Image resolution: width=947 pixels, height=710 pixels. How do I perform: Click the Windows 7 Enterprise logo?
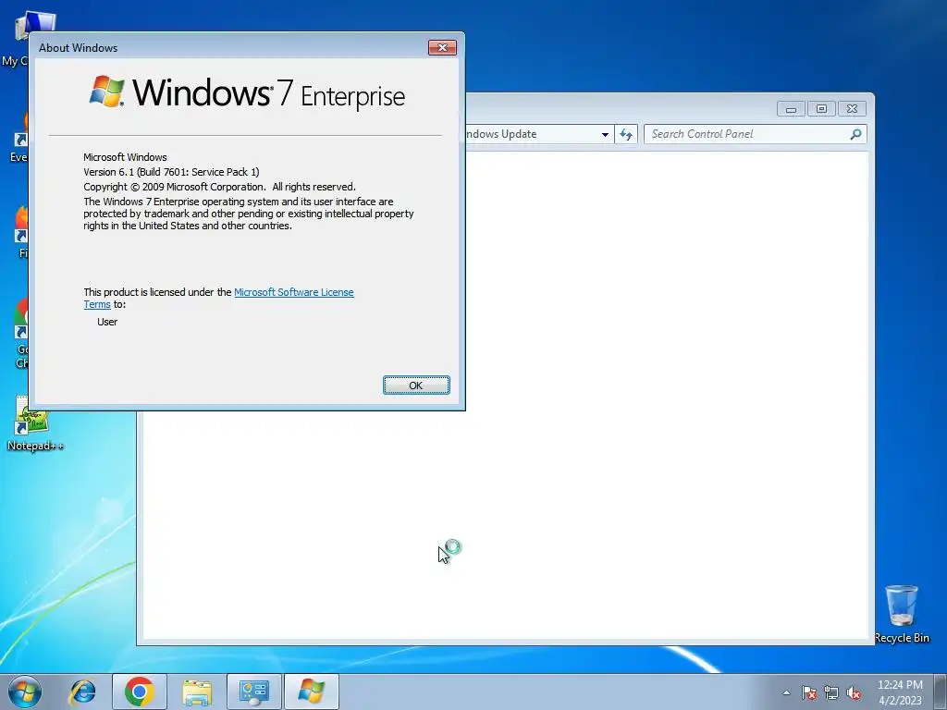247,93
